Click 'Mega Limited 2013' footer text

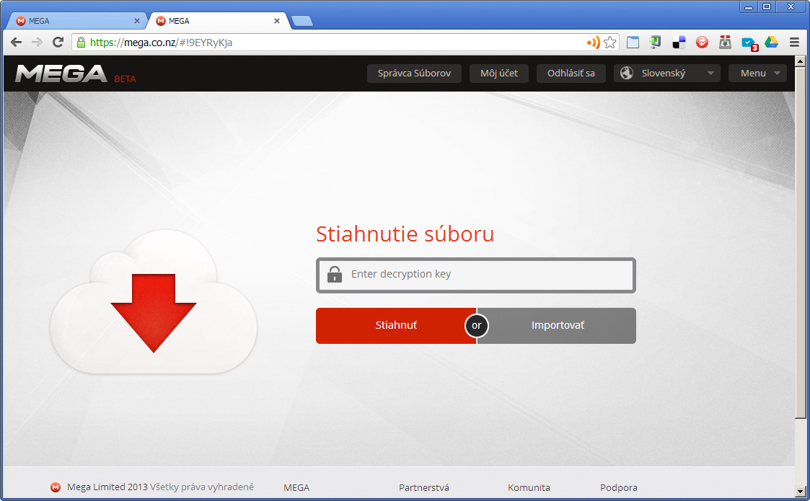[x=107, y=487]
